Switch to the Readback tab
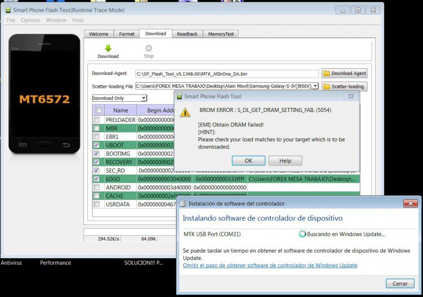This screenshot has height=297, width=423. [x=187, y=34]
